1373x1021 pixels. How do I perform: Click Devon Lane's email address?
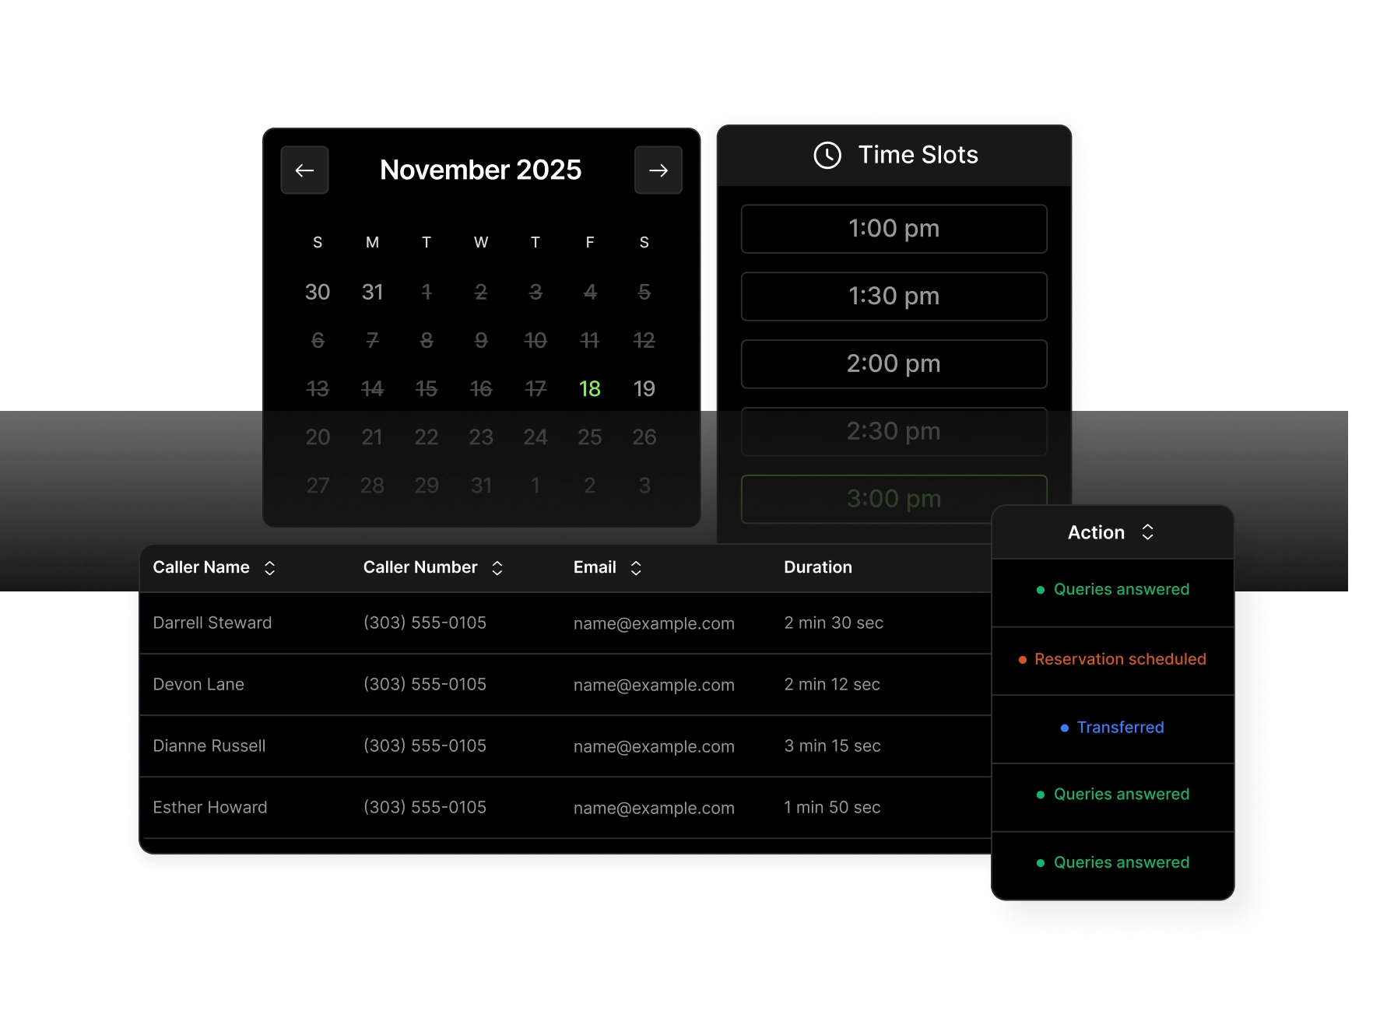click(x=654, y=685)
